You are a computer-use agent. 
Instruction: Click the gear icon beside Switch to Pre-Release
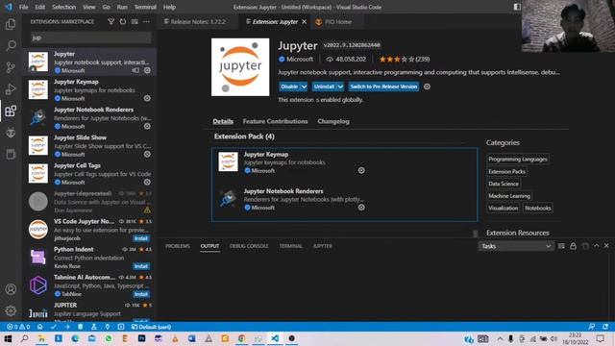[427, 86]
